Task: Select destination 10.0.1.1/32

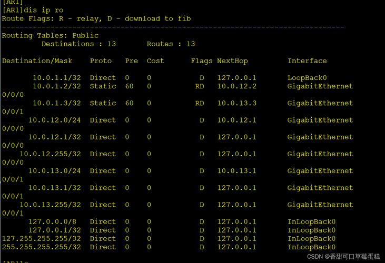Action: coord(57,78)
